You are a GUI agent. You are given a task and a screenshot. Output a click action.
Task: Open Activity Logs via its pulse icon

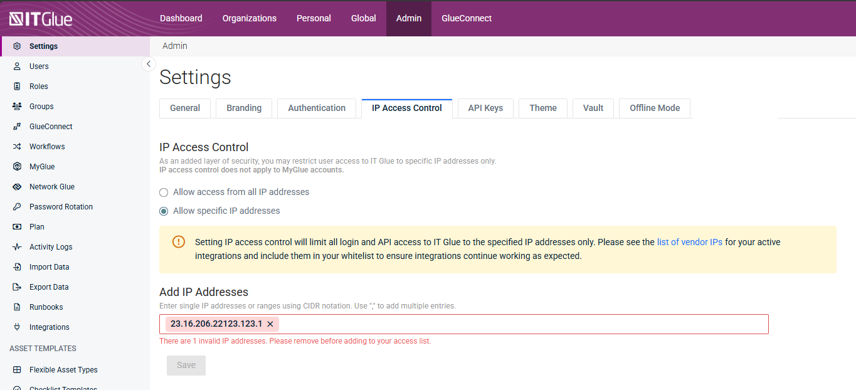17,247
